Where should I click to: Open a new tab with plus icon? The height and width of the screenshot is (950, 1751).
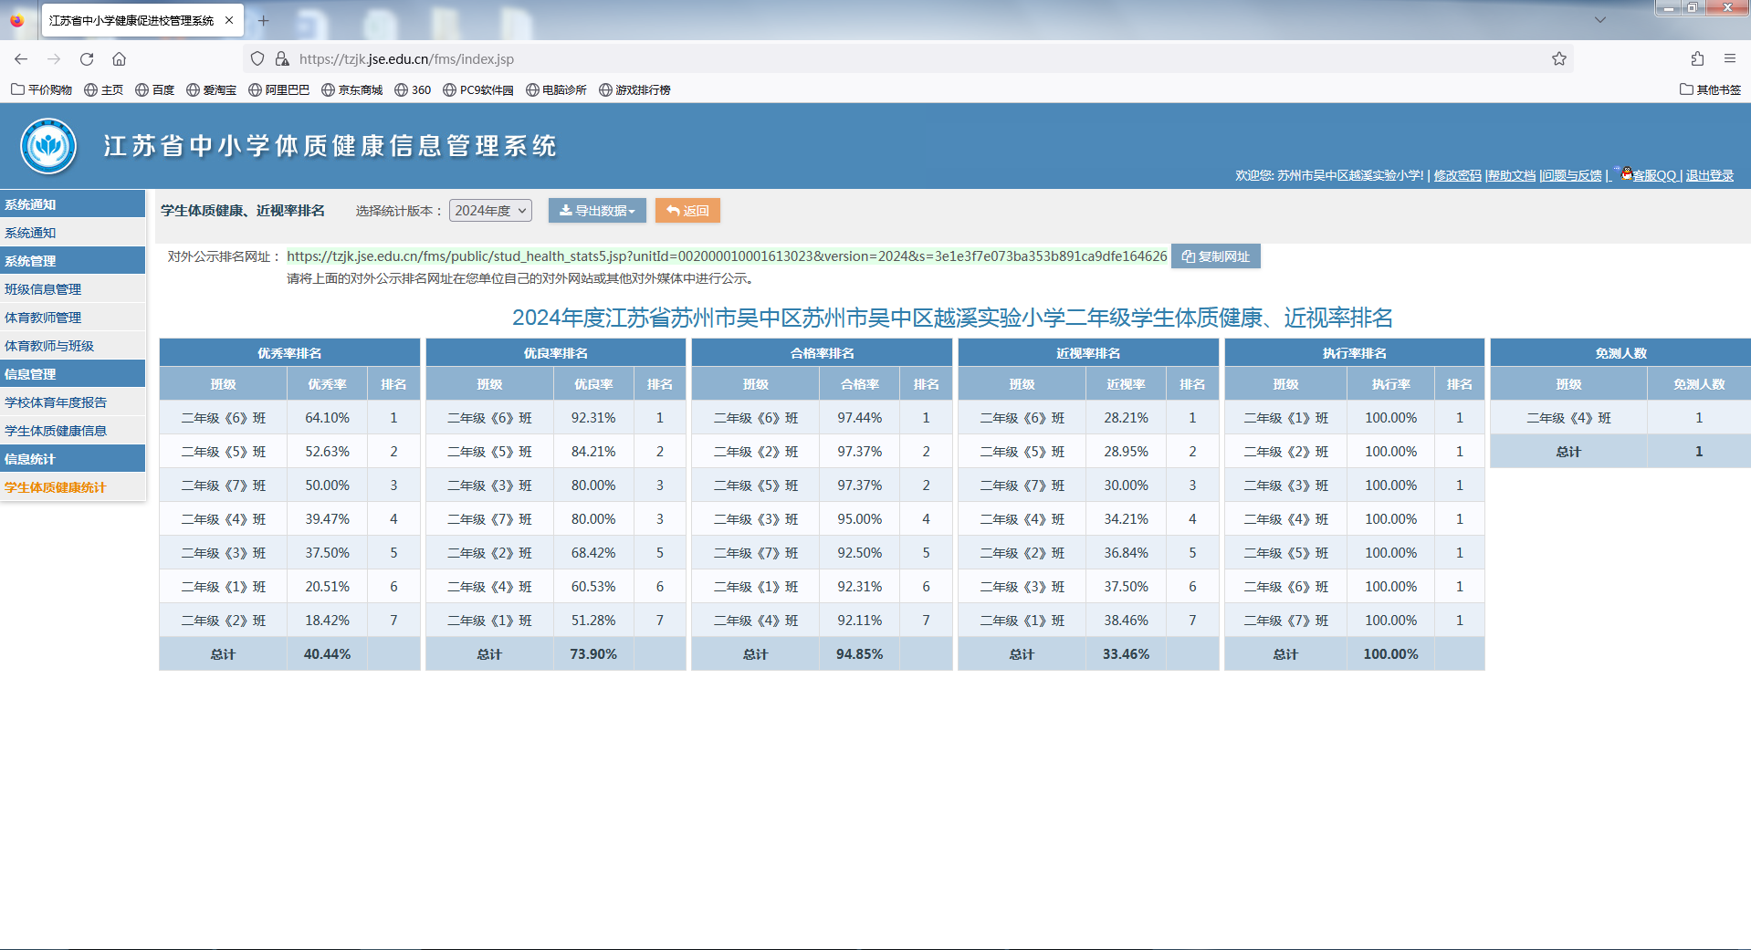(264, 20)
